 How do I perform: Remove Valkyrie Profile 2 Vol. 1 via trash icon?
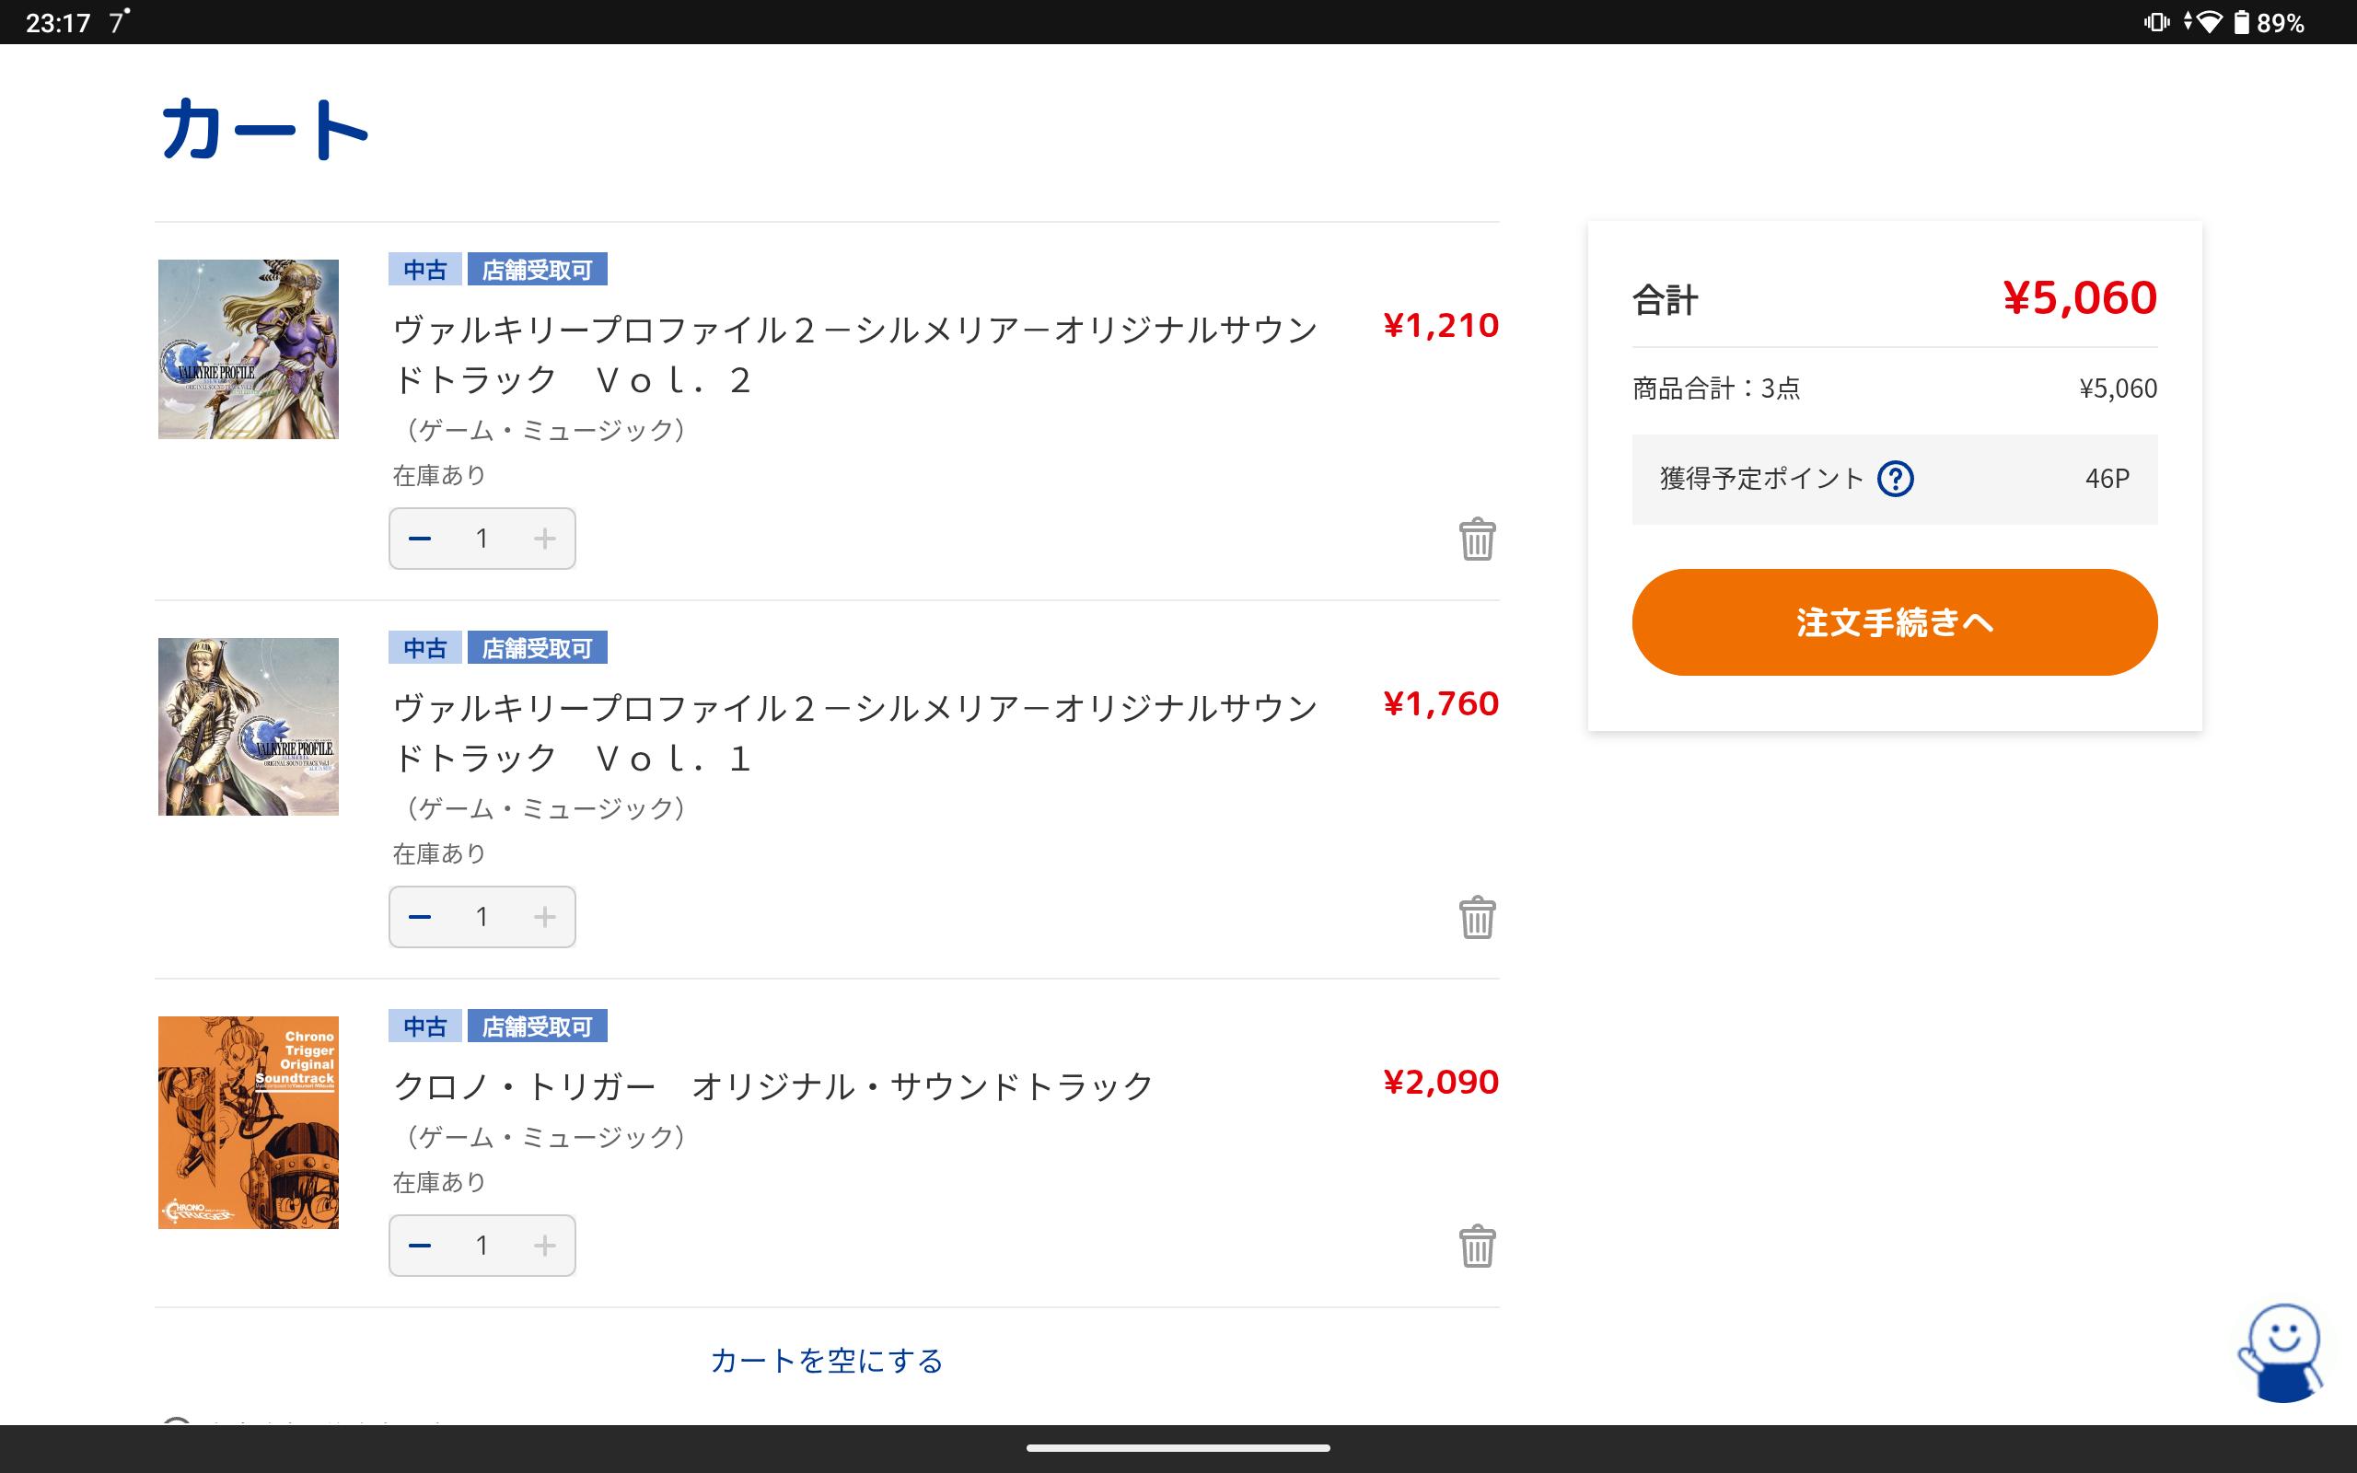[1477, 917]
